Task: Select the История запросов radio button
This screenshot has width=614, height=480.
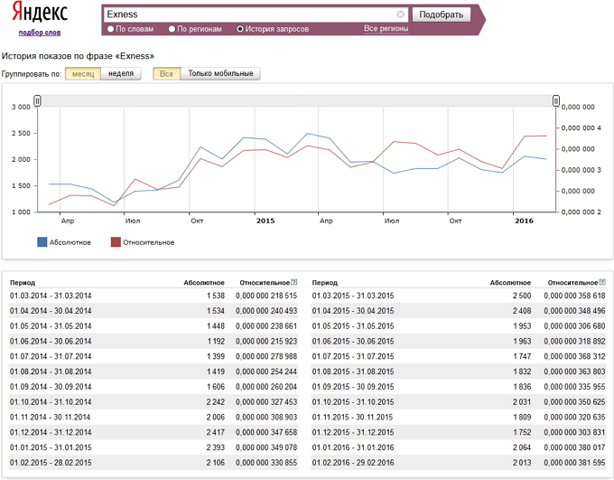Action: click(x=240, y=29)
